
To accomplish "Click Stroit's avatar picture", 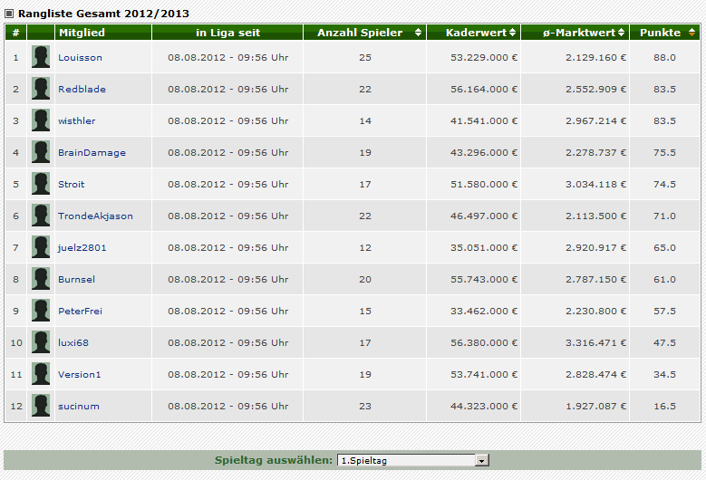I will click(x=41, y=184).
